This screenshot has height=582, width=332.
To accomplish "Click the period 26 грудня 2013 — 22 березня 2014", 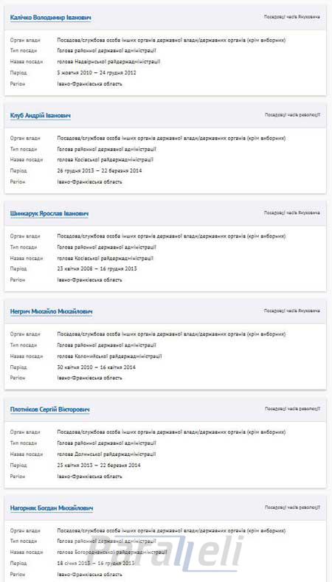I will 99,170.
